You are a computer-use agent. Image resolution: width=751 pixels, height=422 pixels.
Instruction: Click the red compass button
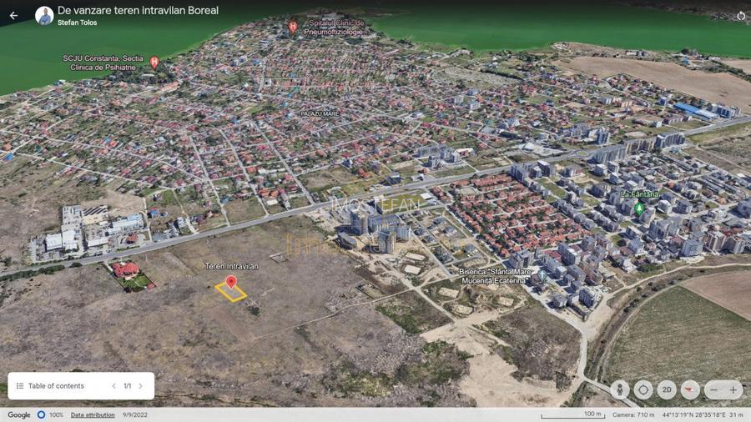pos(690,389)
